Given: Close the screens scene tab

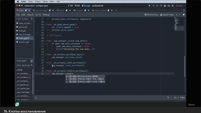Looking at the screenshot, I should (x=89, y=10).
